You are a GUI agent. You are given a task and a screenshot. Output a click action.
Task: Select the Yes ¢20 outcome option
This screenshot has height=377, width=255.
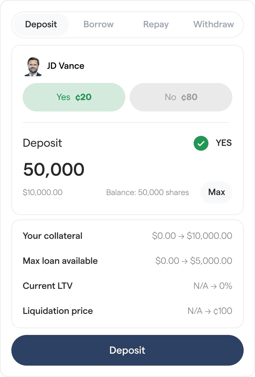74,97
